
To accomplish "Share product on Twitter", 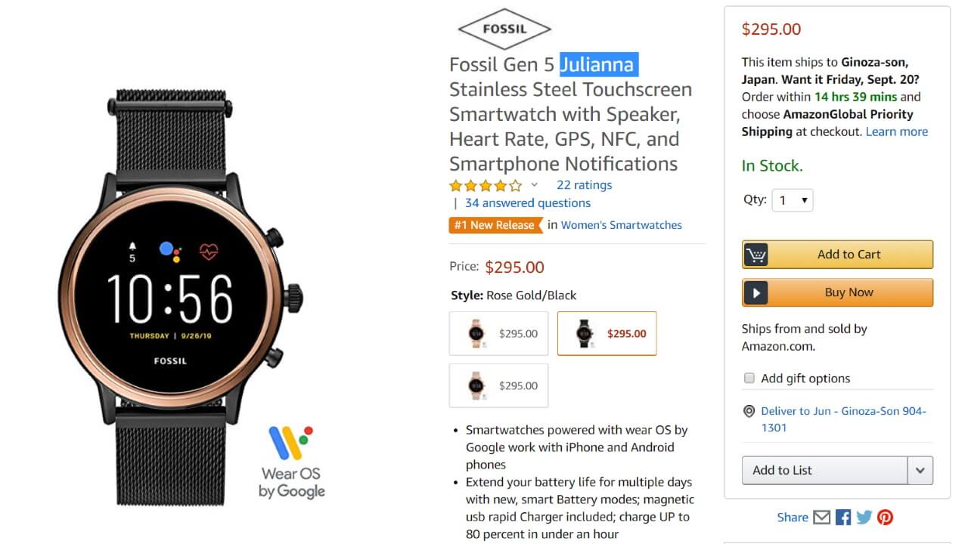I will 864,518.
